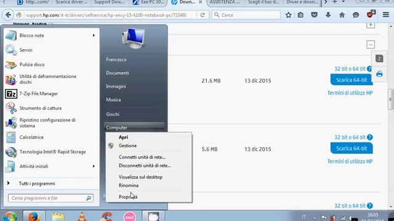Launch 7-Zip File Manager
Screen dimensions: 394x221
tap(52, 94)
